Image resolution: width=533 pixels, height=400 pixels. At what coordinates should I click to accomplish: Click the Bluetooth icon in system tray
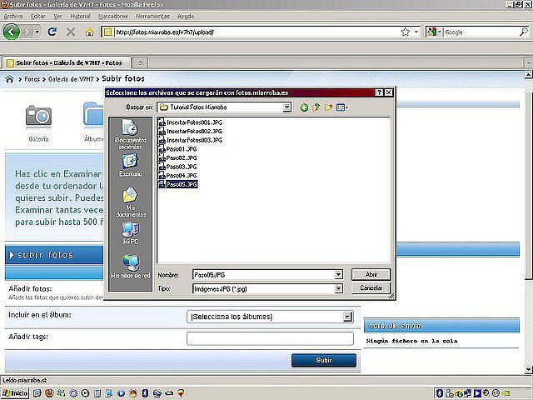coord(439,393)
